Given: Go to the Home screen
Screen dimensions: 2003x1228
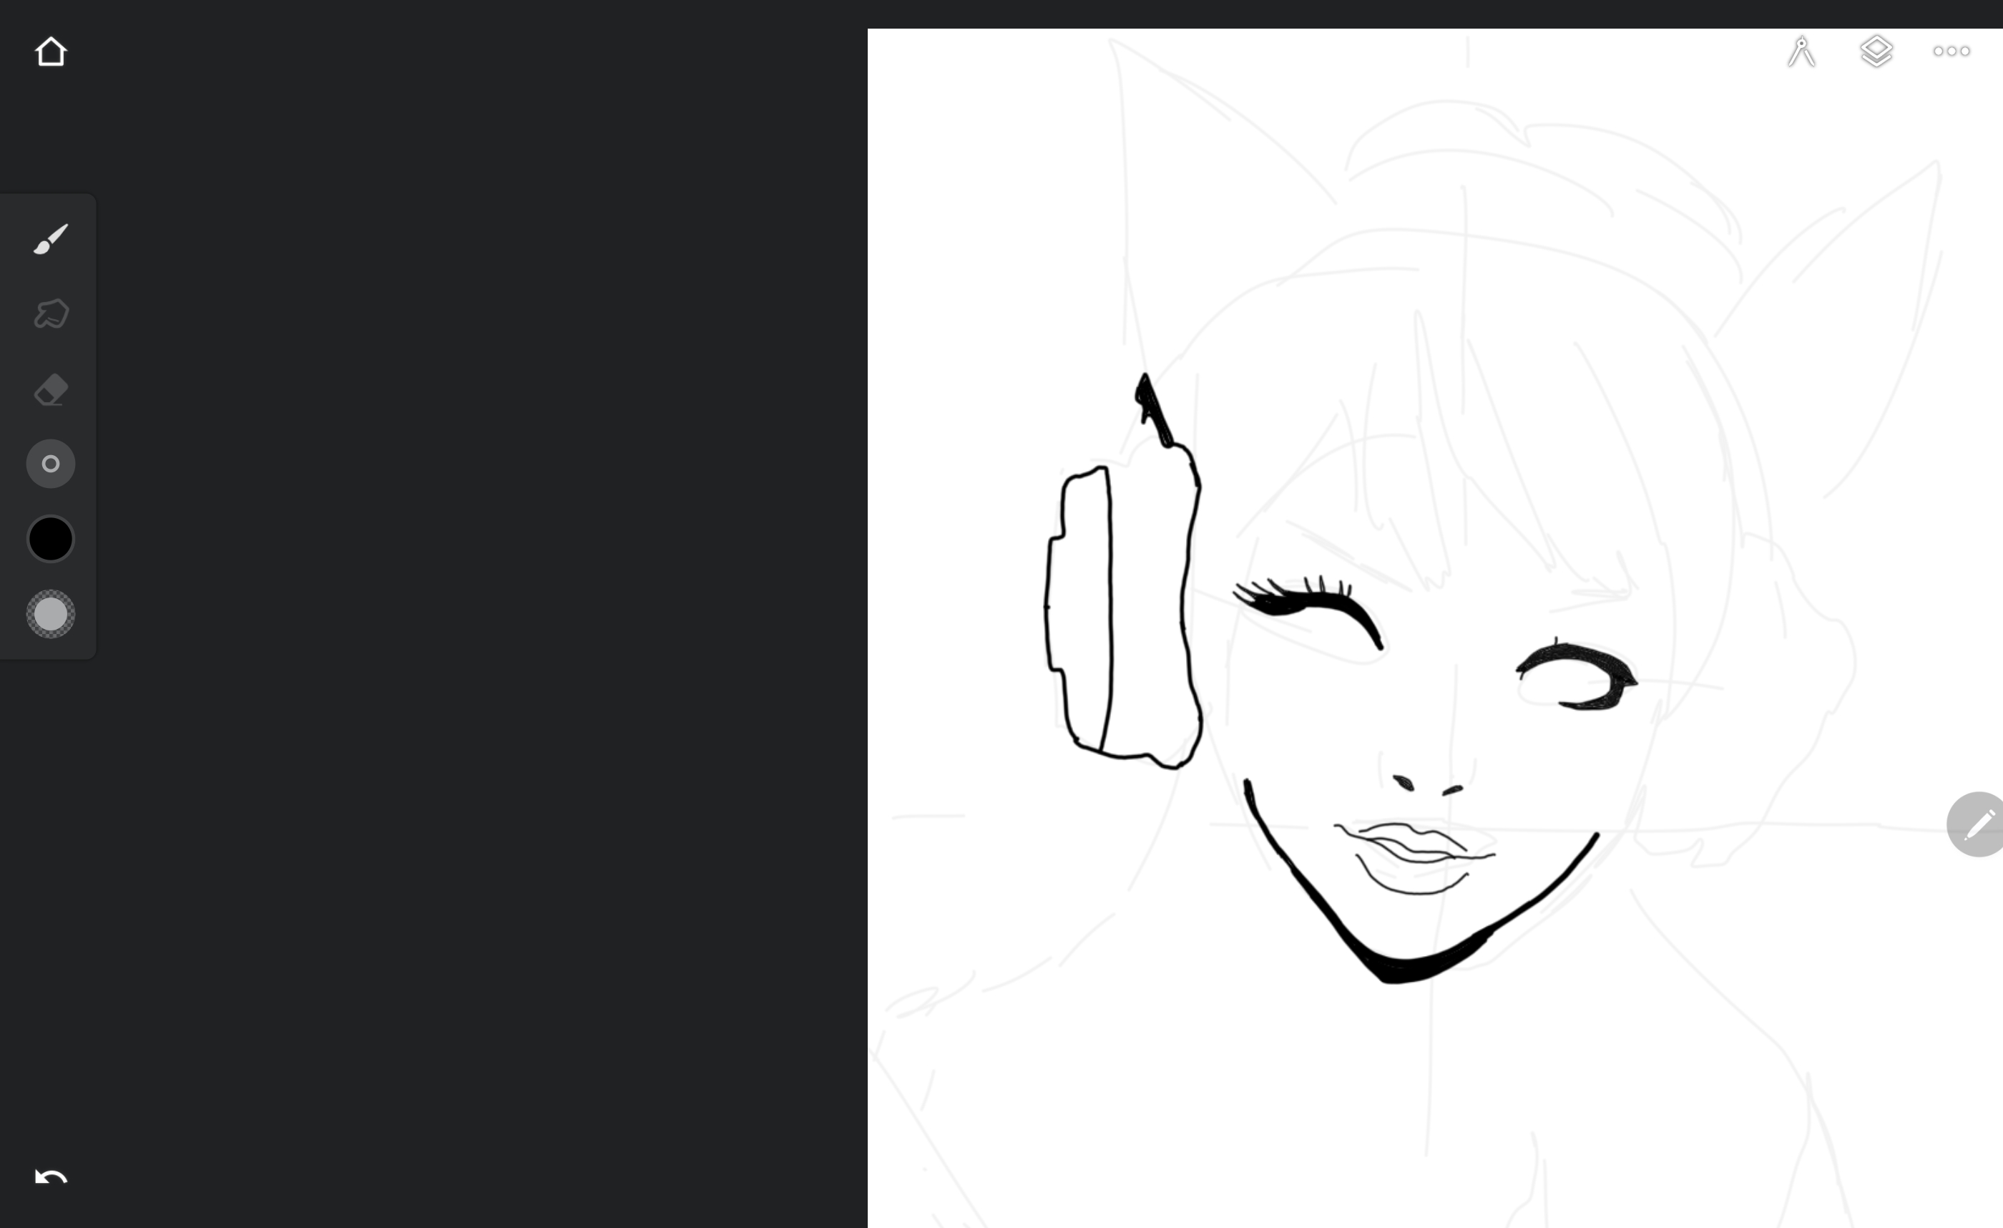Looking at the screenshot, I should tap(50, 52).
